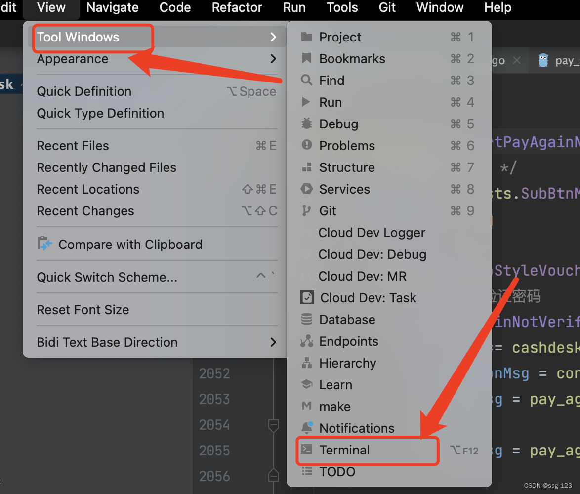Click the Notifications bell icon

(x=307, y=427)
